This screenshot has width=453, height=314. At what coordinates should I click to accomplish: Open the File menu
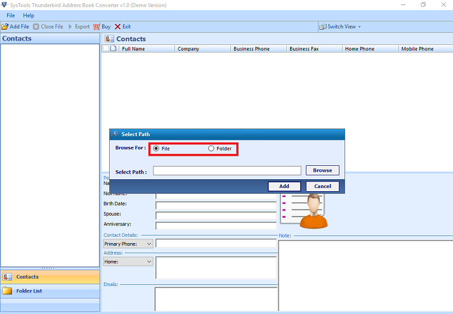click(11, 16)
